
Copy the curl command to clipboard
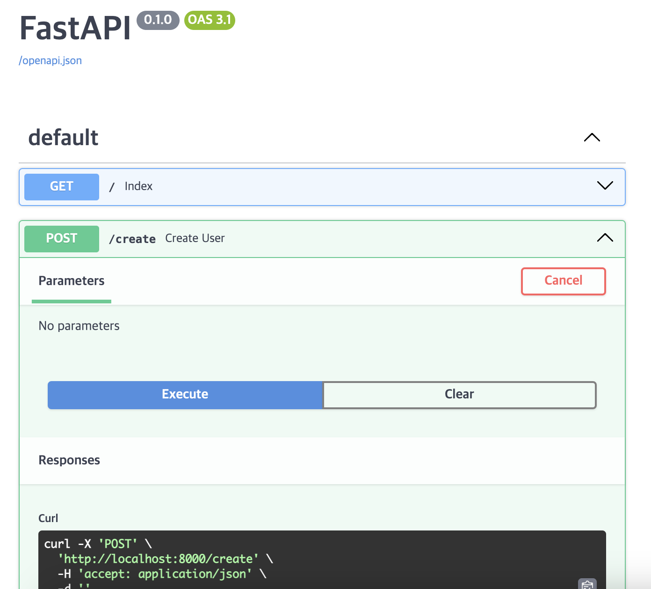point(587,584)
